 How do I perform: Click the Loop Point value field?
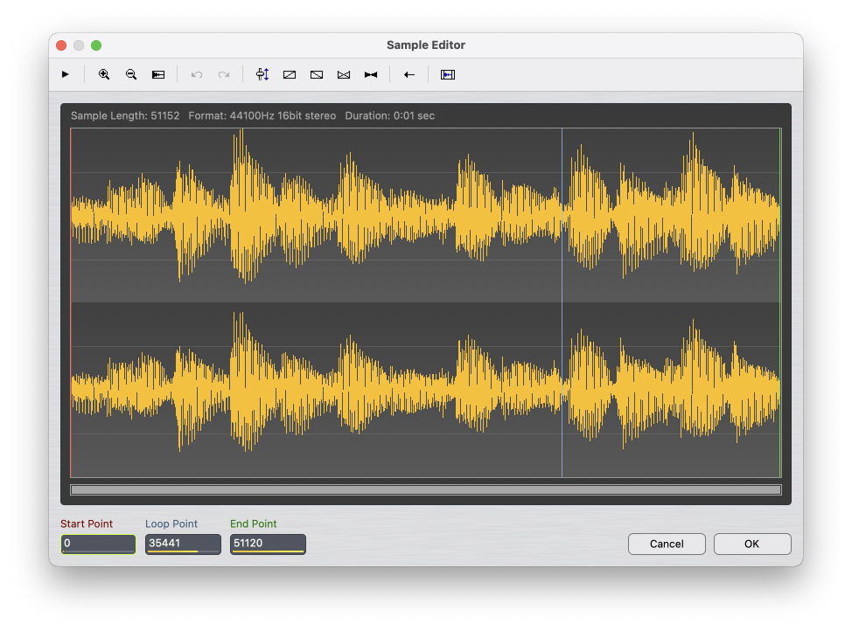click(x=183, y=544)
